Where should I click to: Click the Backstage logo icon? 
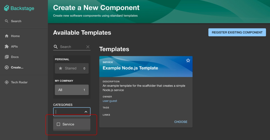tap(7, 8)
